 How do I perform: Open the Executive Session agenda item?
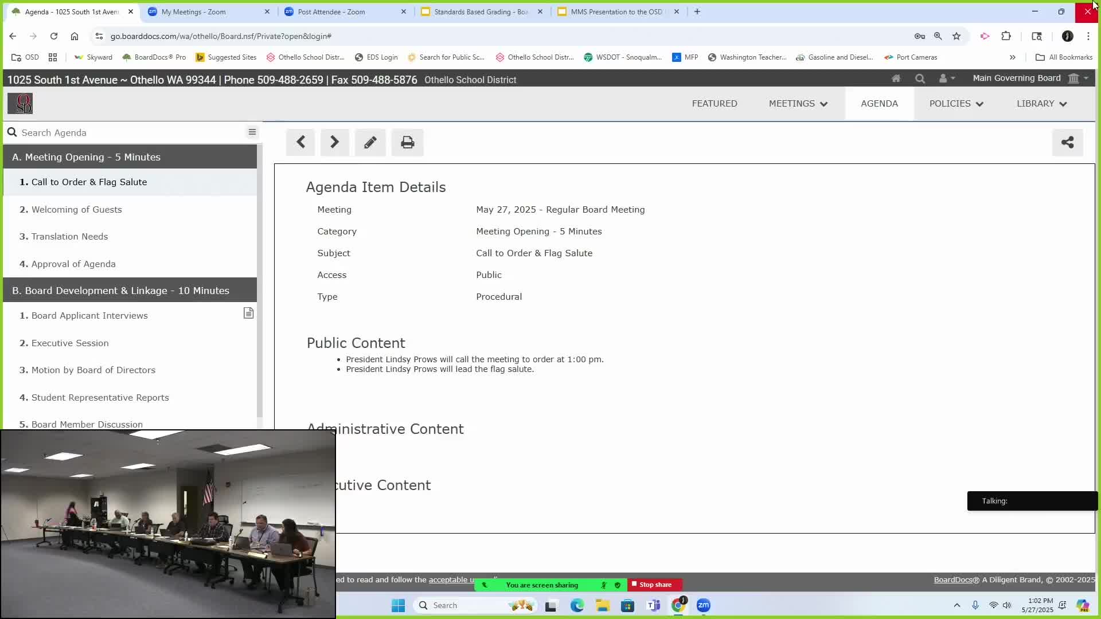pos(70,343)
